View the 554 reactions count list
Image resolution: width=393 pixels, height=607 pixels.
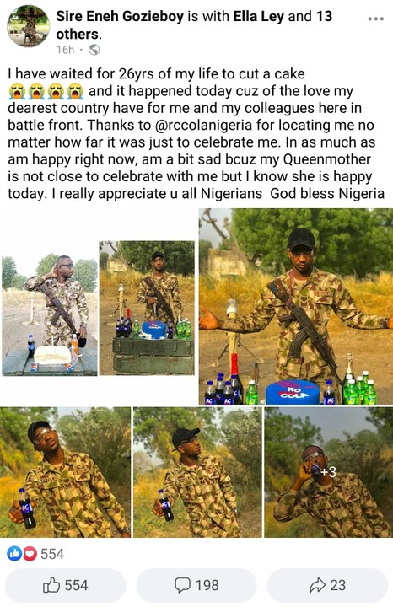pyautogui.click(x=52, y=554)
